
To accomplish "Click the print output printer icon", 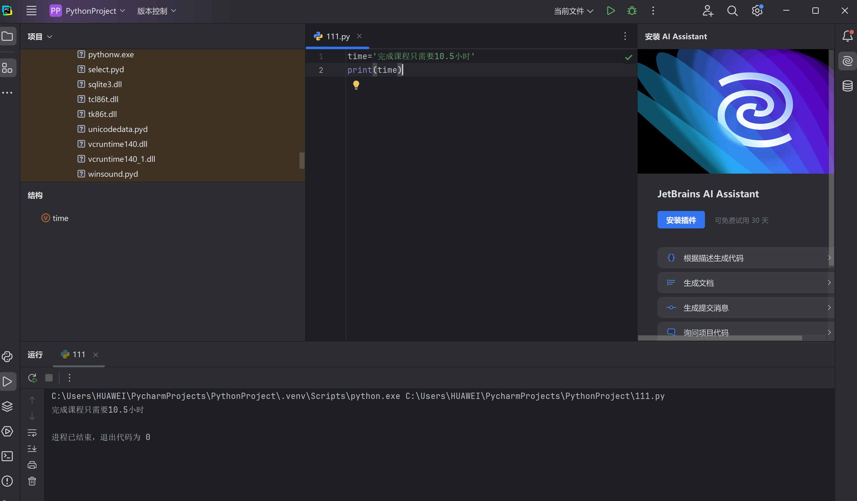I will (32, 465).
